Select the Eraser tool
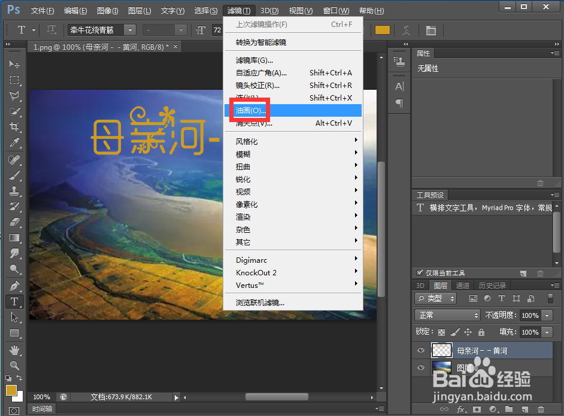Screen dimensions: 564x416 [14, 222]
